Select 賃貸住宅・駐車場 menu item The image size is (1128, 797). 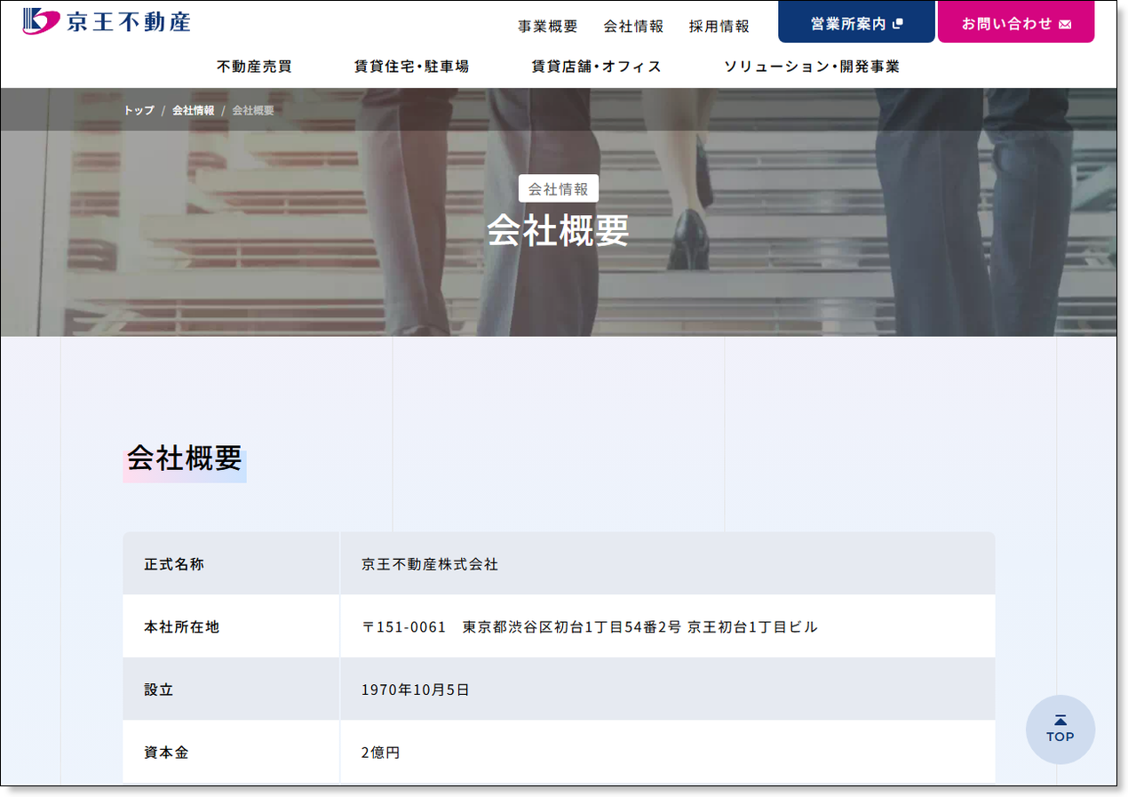click(x=411, y=67)
